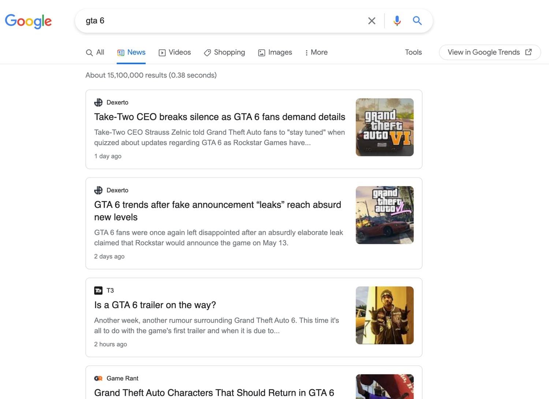Switch to the All results tab

coord(95,52)
